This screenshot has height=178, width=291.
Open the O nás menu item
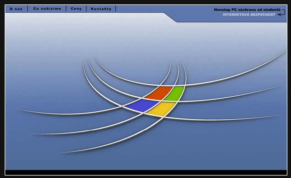(16, 9)
